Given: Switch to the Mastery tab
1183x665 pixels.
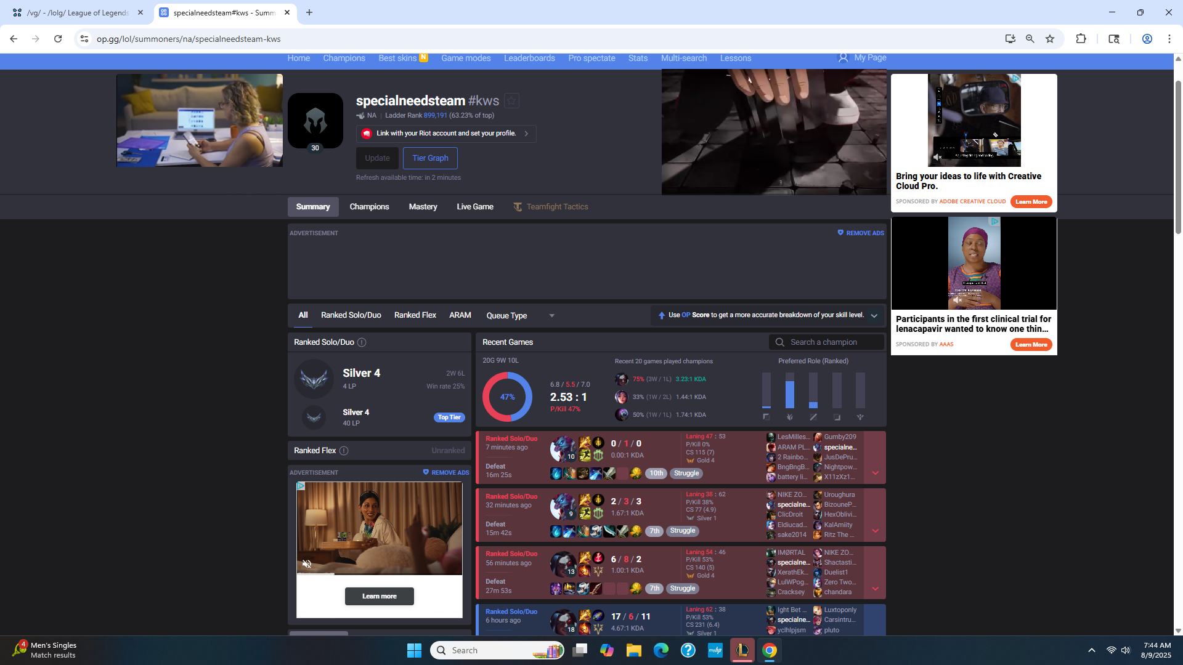Looking at the screenshot, I should pos(423,207).
